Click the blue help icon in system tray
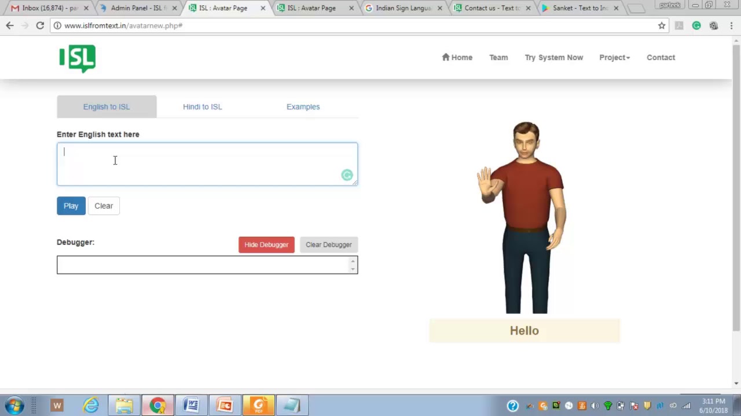Image resolution: width=741 pixels, height=416 pixels. 513,406
